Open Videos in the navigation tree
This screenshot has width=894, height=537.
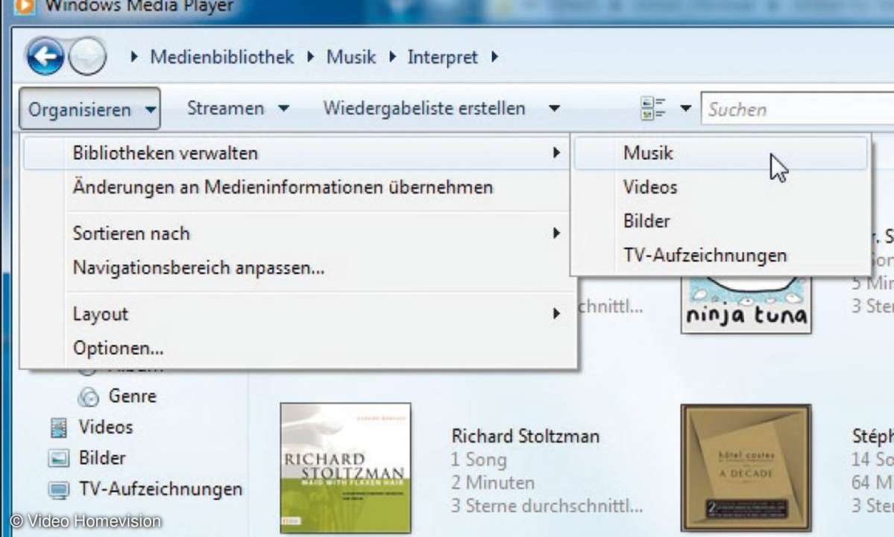click(x=105, y=427)
